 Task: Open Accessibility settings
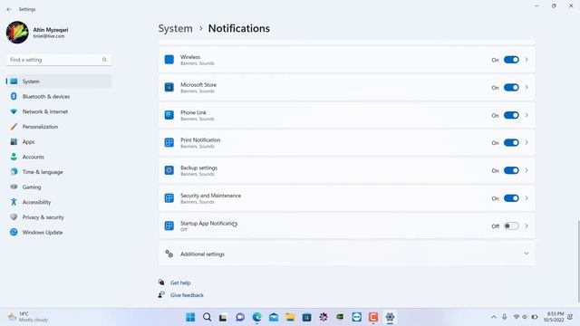tap(59, 202)
